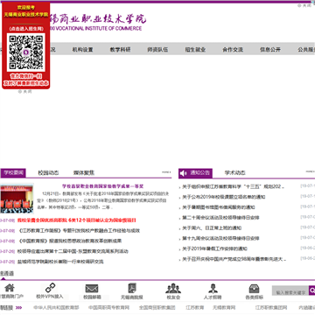Open the 教学科研 menu
315x315 pixels.
pos(120,50)
